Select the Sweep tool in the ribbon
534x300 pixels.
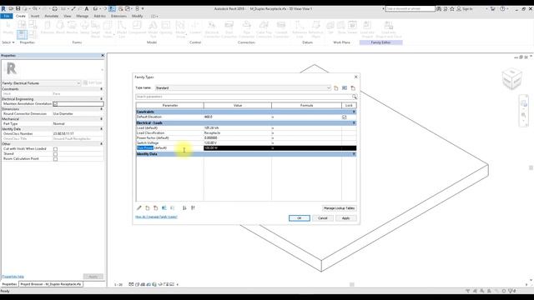84,27
